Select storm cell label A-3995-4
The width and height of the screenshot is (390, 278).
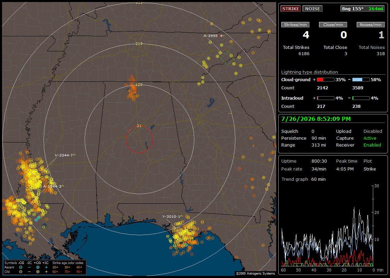pos(214,36)
